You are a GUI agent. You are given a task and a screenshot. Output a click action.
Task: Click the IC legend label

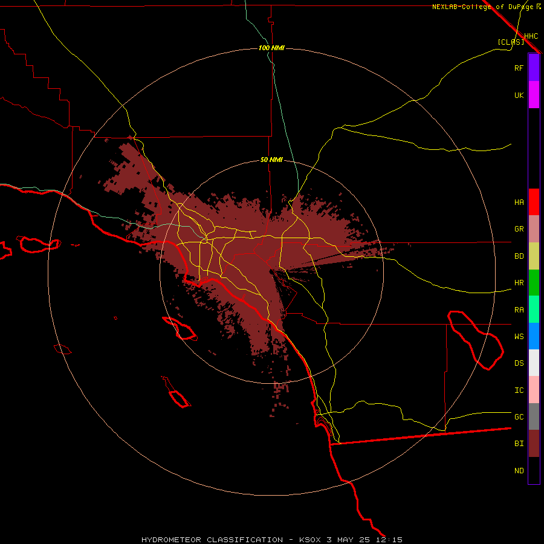(x=519, y=390)
